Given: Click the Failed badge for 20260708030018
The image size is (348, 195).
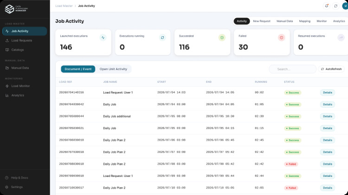Looking at the screenshot, I should [291, 164].
